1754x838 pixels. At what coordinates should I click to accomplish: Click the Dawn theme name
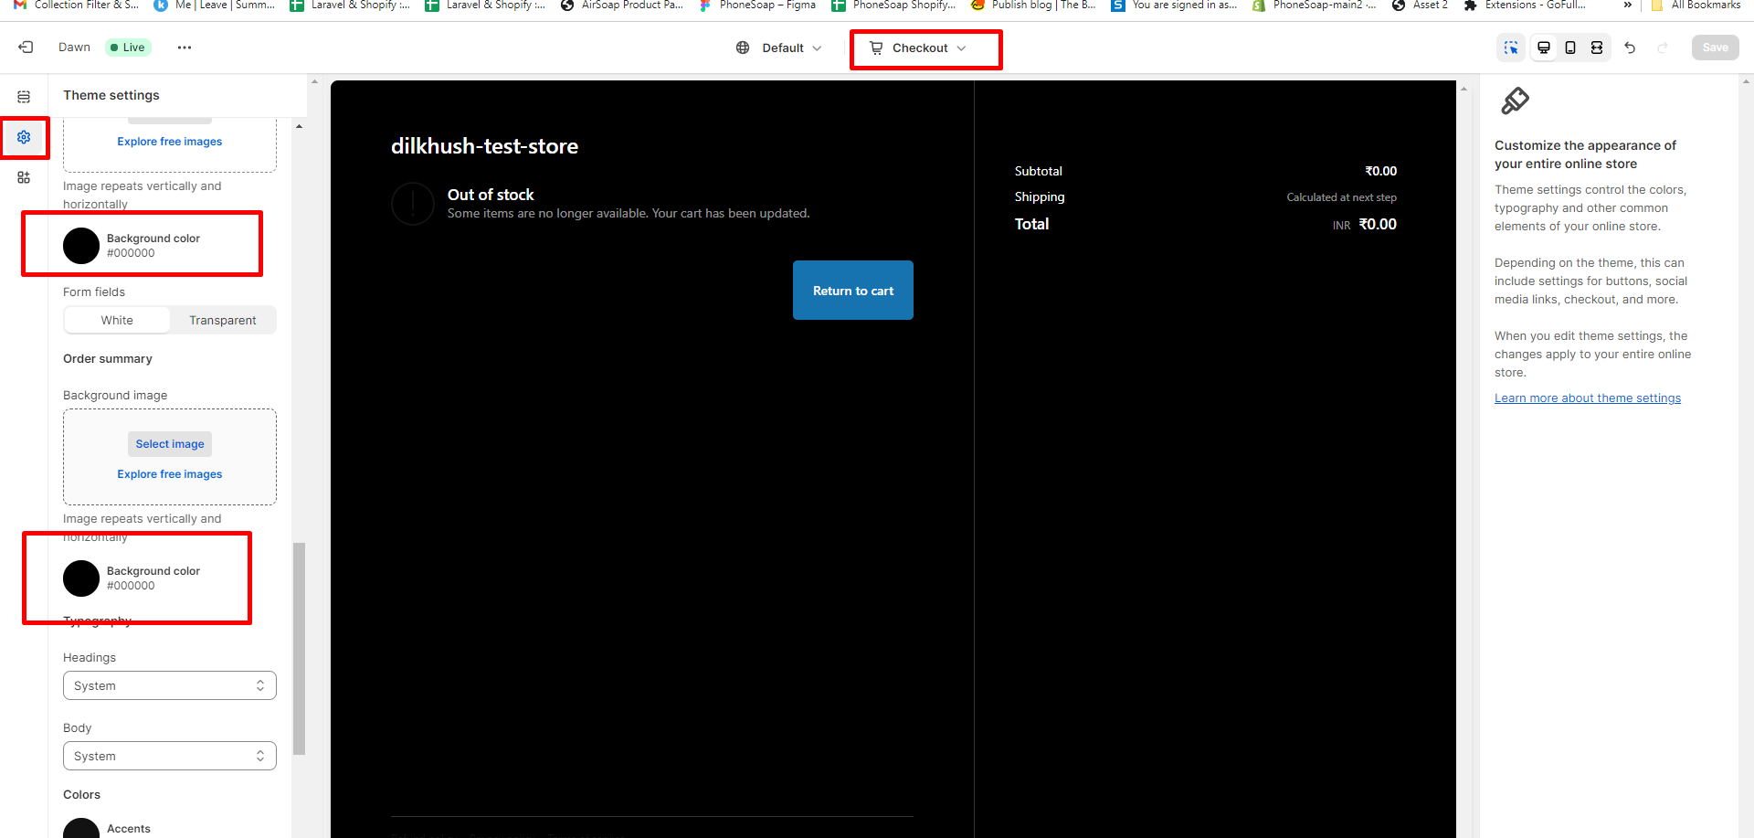74,48
